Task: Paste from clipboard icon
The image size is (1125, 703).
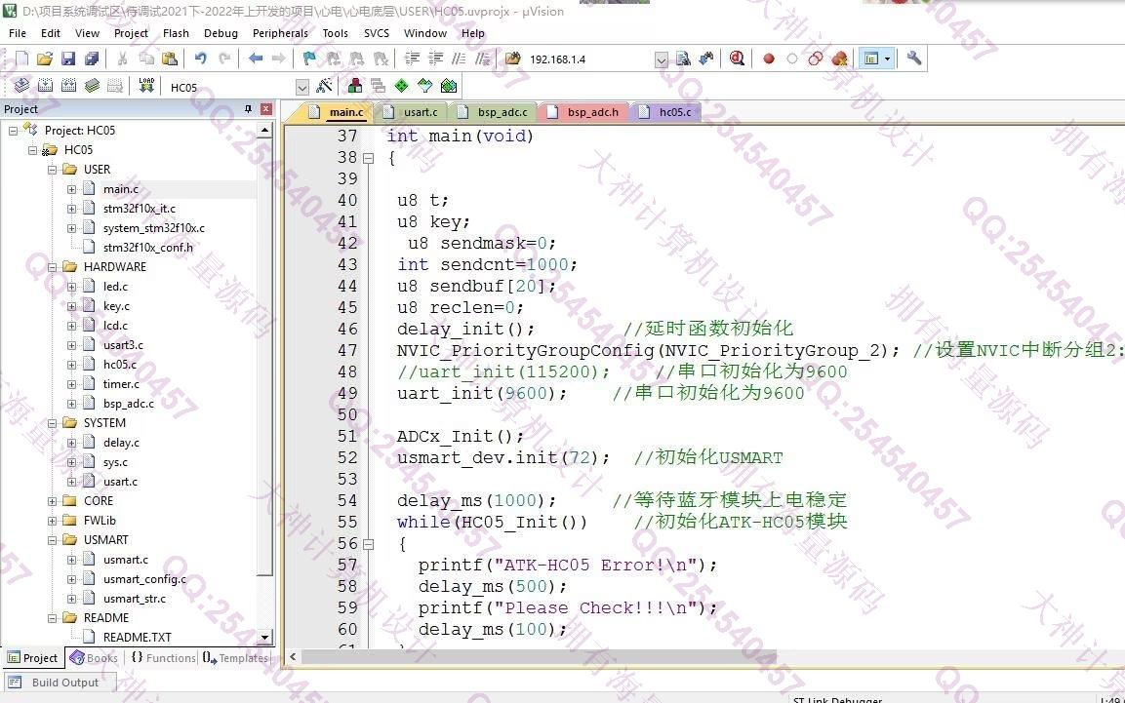Action: pos(170,59)
